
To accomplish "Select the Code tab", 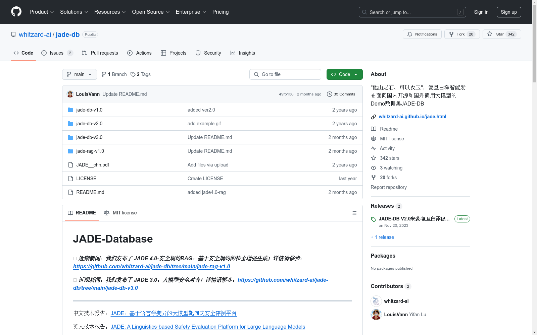I will click(23, 53).
